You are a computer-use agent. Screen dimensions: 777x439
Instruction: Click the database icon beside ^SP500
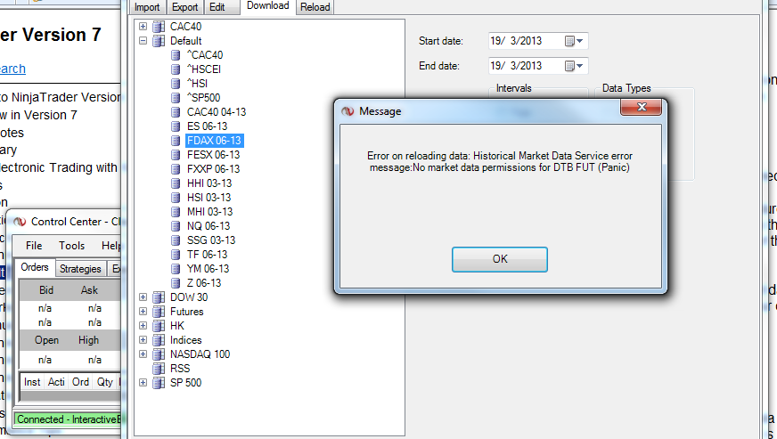176,98
